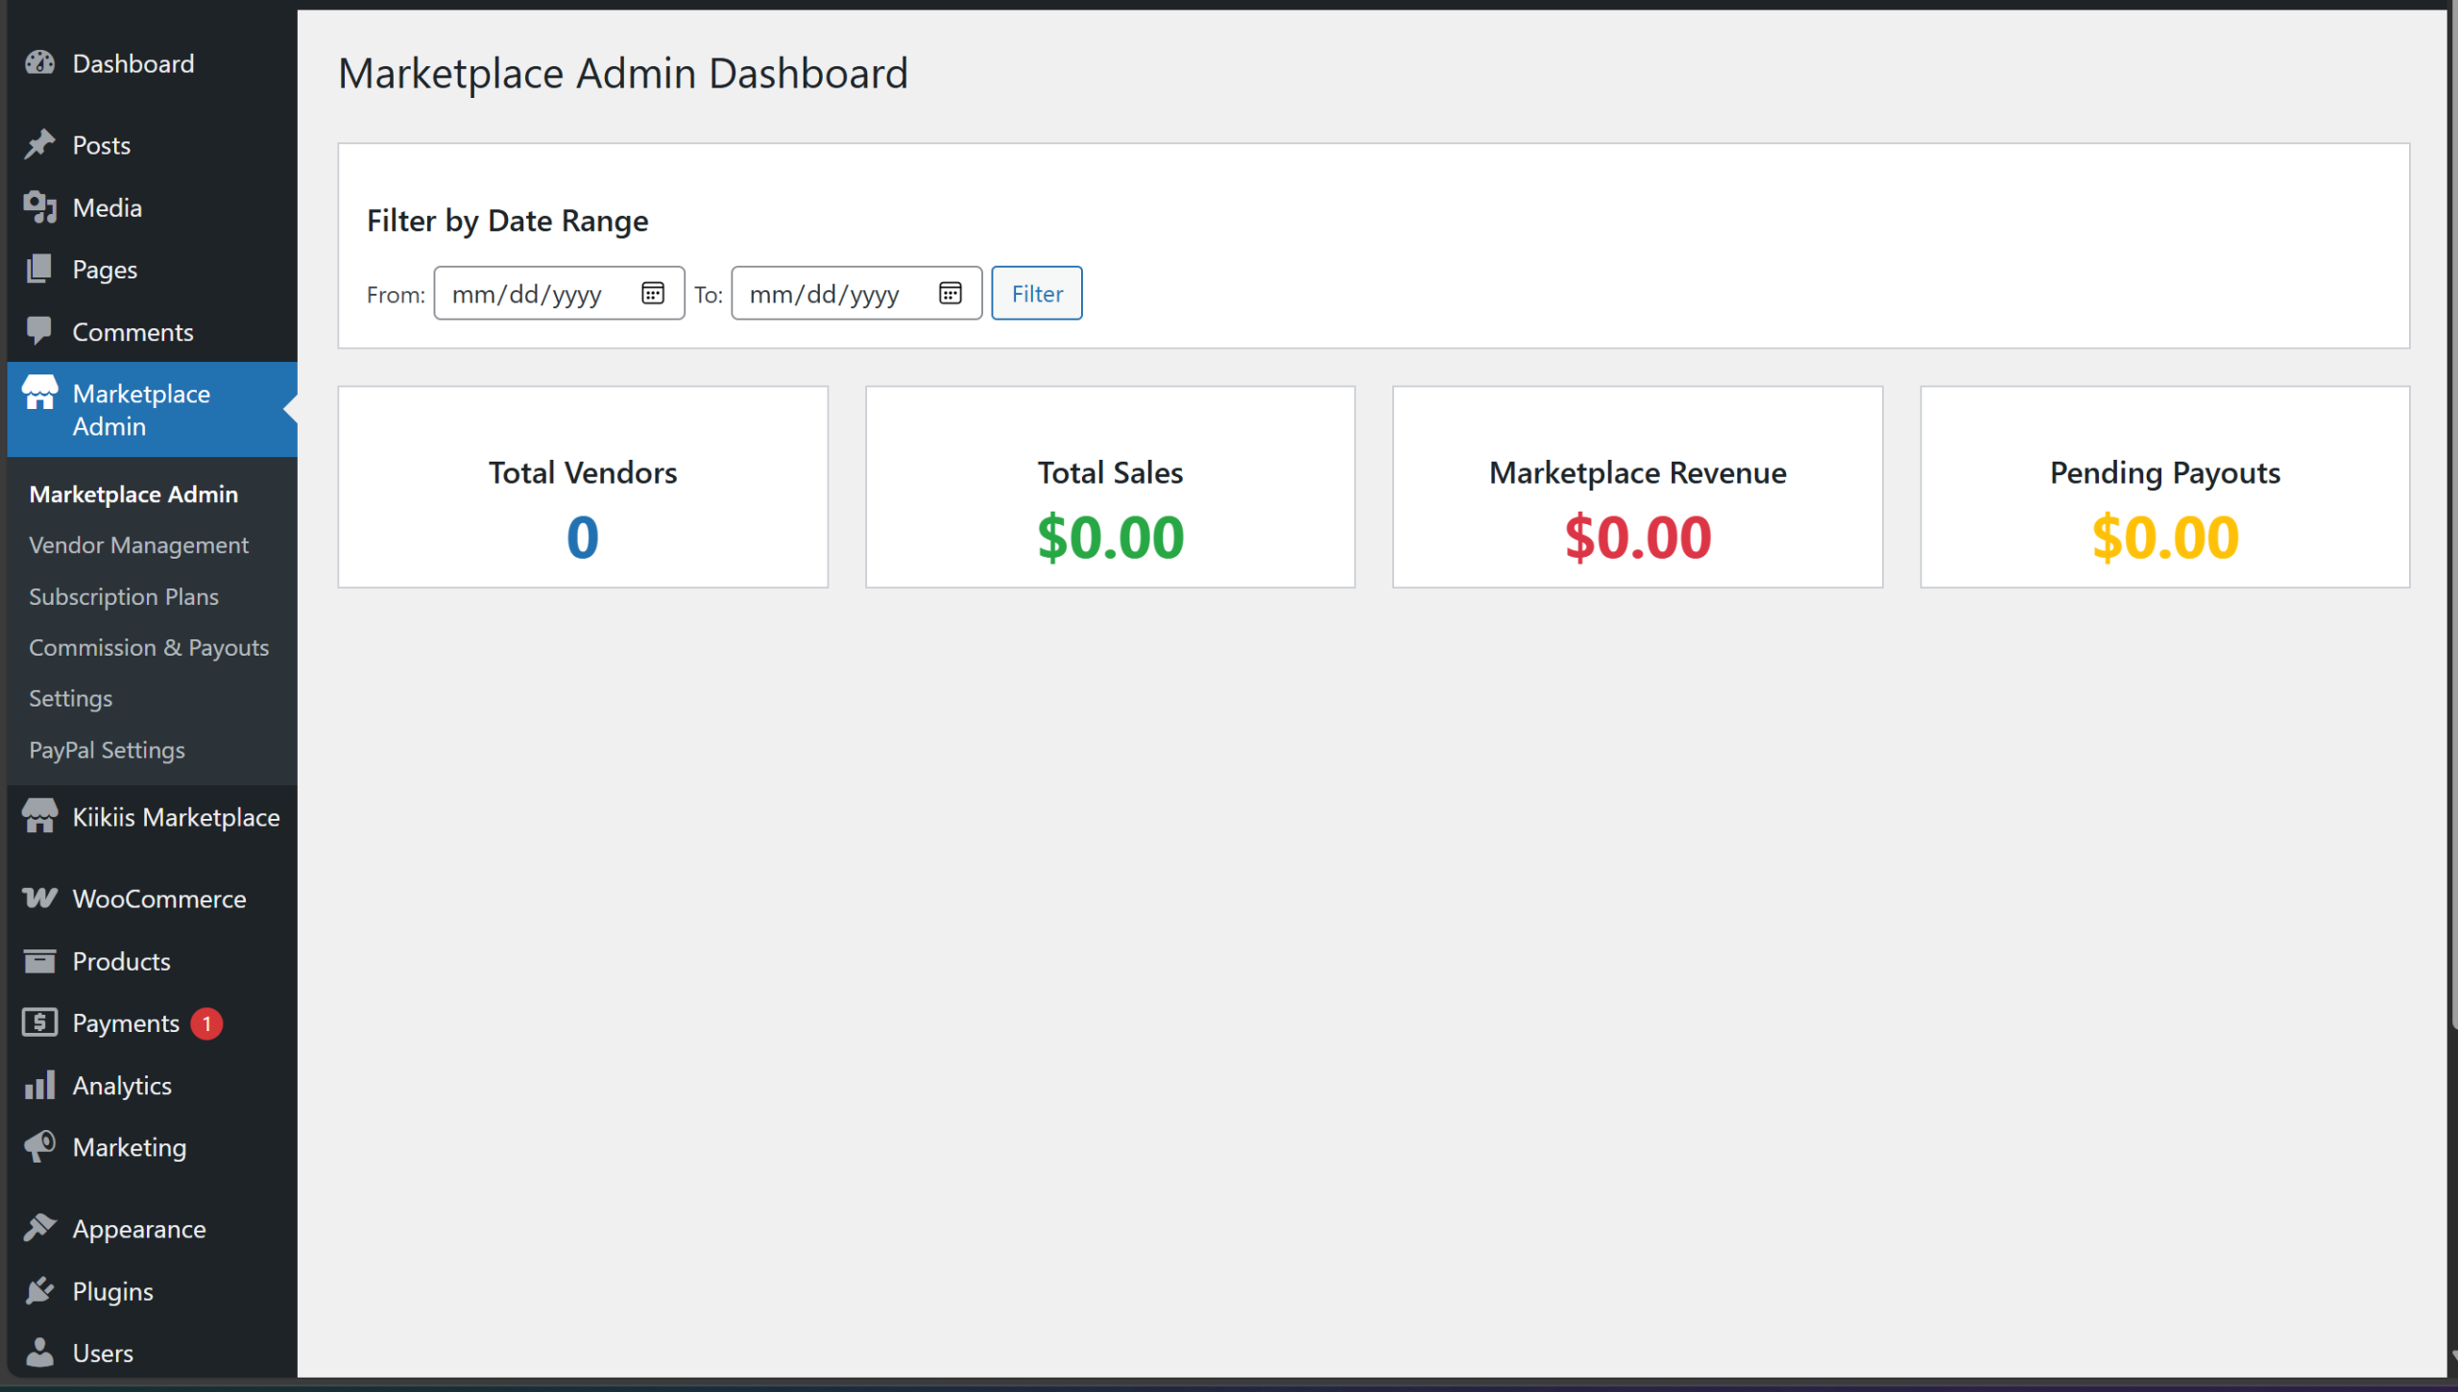Click the WooCommerce logo icon
Viewport: 2458px width, 1392px height.
coord(39,899)
